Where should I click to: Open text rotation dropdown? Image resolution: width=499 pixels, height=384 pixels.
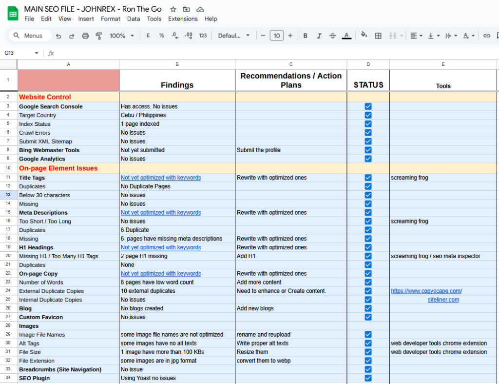click(469, 36)
